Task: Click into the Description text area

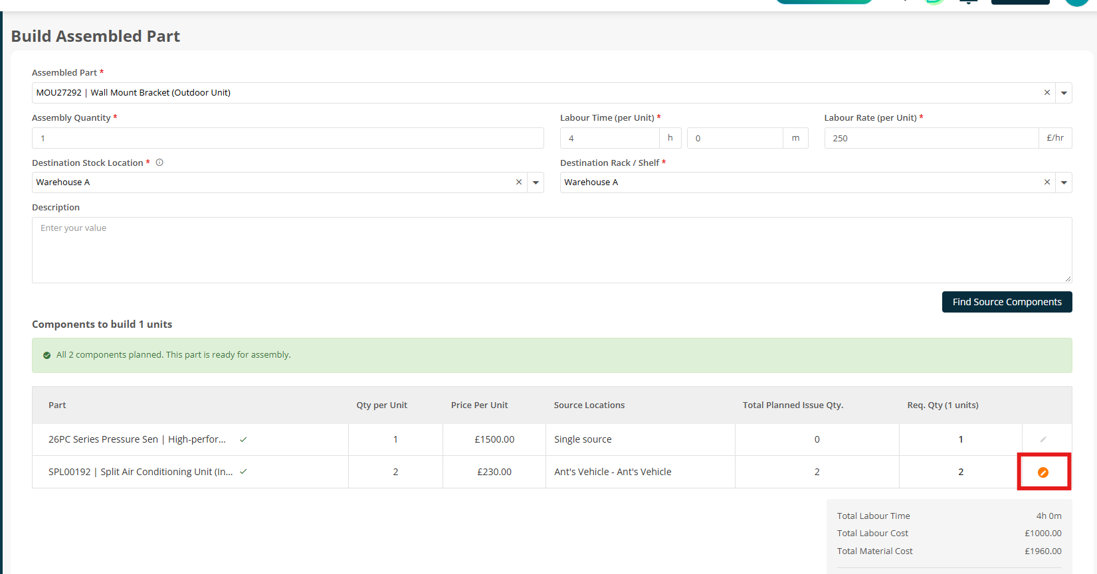Action: (x=551, y=250)
